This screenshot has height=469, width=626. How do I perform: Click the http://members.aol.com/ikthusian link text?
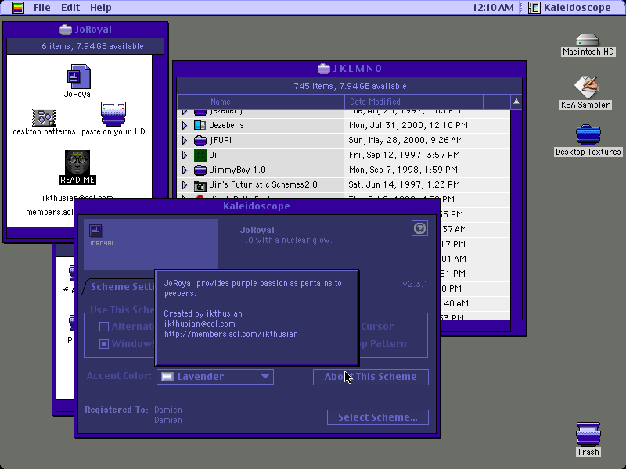[231, 335]
